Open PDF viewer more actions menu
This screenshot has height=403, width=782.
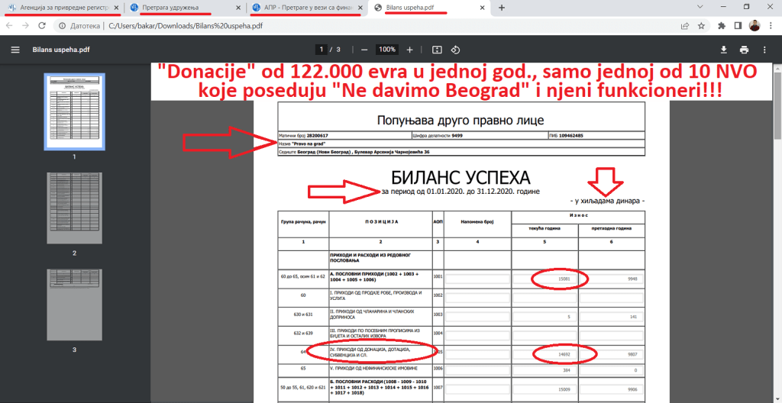pyautogui.click(x=764, y=50)
